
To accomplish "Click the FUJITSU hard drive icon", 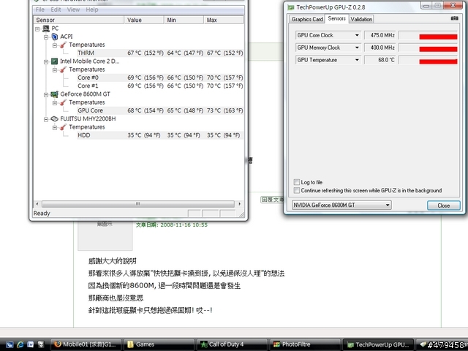I will pyautogui.click(x=54, y=118).
